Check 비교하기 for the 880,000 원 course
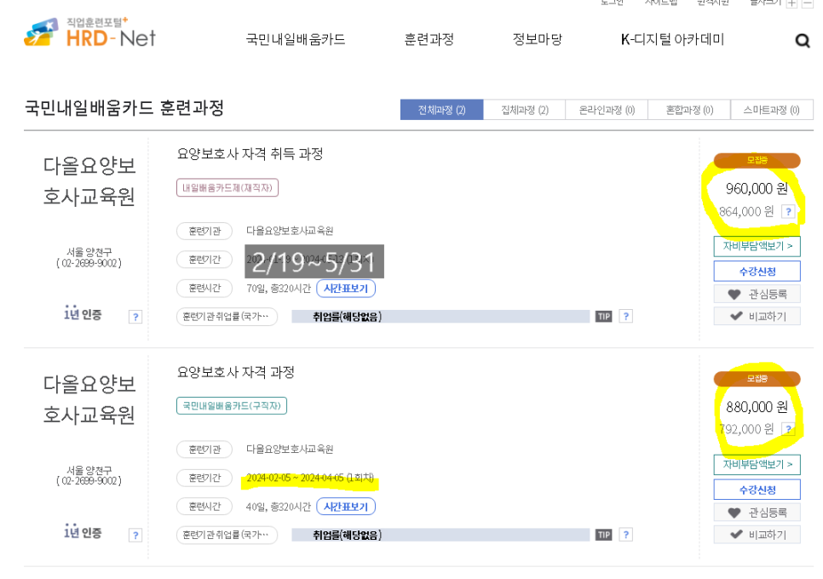This screenshot has width=823, height=579. [x=757, y=535]
